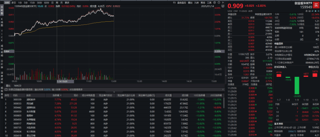This screenshot has width=320, height=137.
Task: Close the 融券通 notice bar
Action: (x=223, y=89)
